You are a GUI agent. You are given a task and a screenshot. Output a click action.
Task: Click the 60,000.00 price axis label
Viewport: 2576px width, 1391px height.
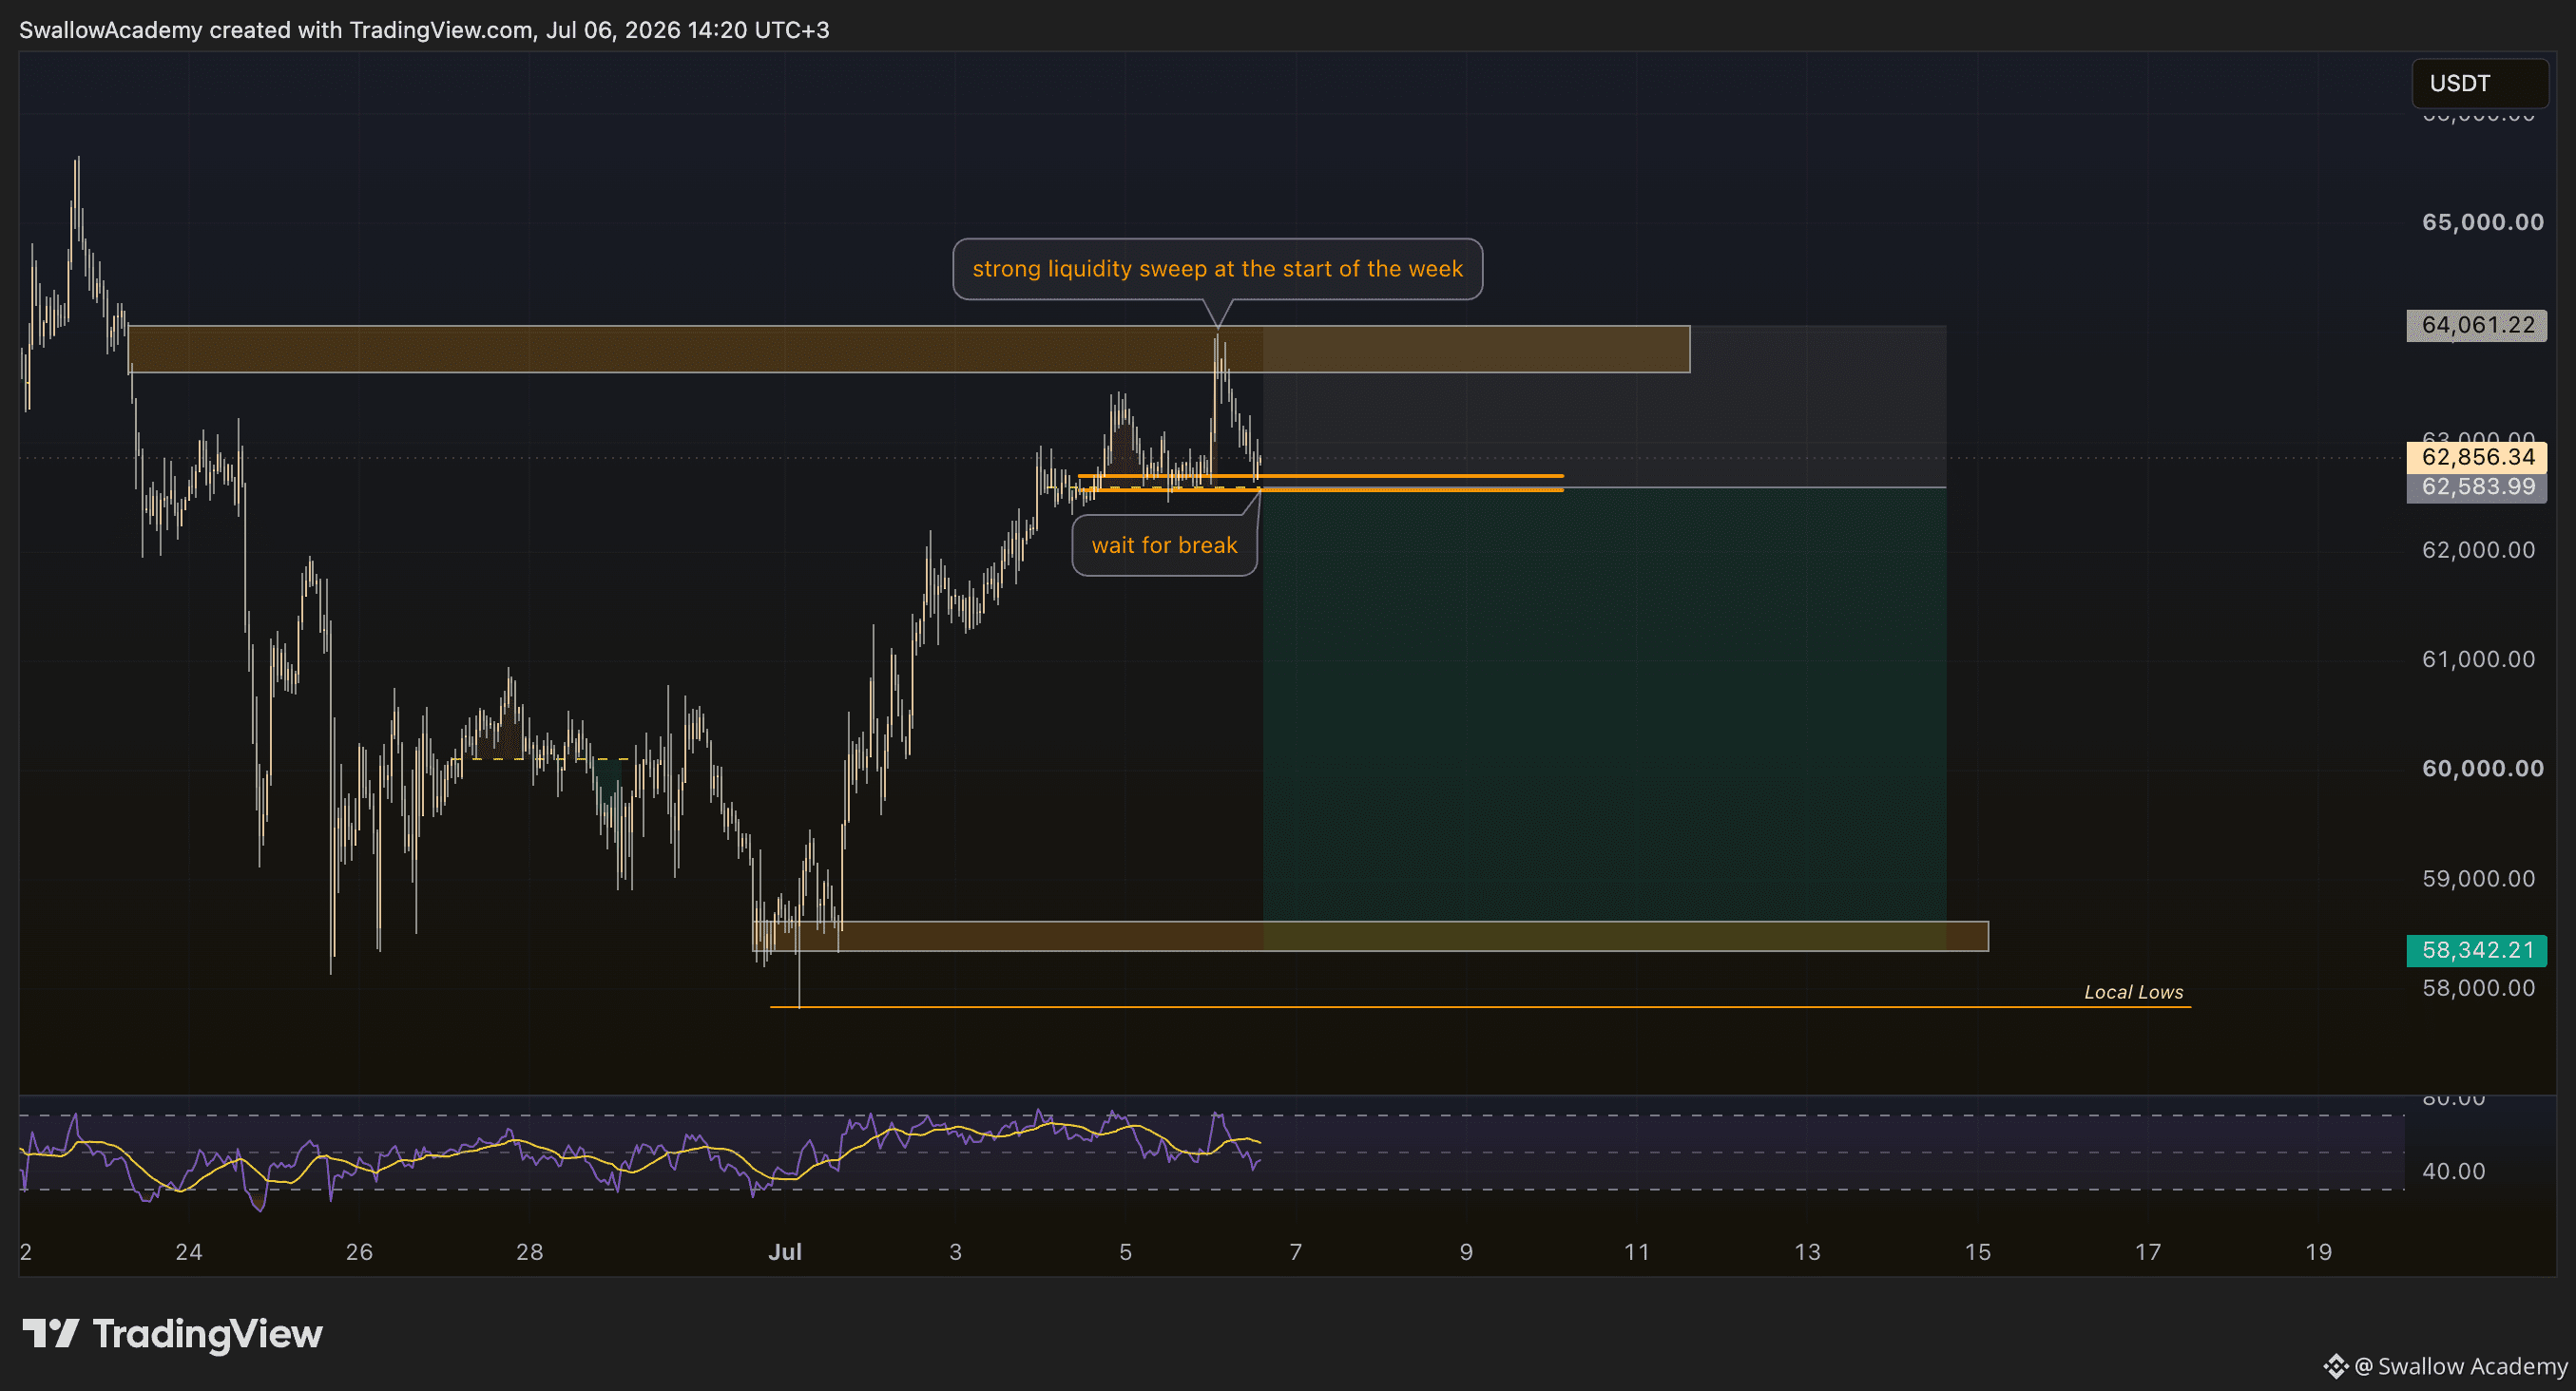2482,769
